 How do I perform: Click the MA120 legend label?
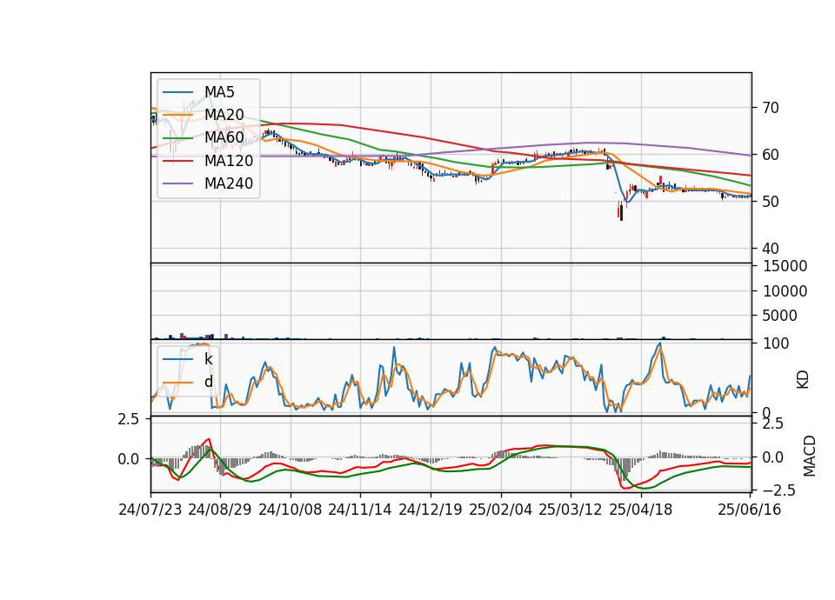click(x=229, y=160)
